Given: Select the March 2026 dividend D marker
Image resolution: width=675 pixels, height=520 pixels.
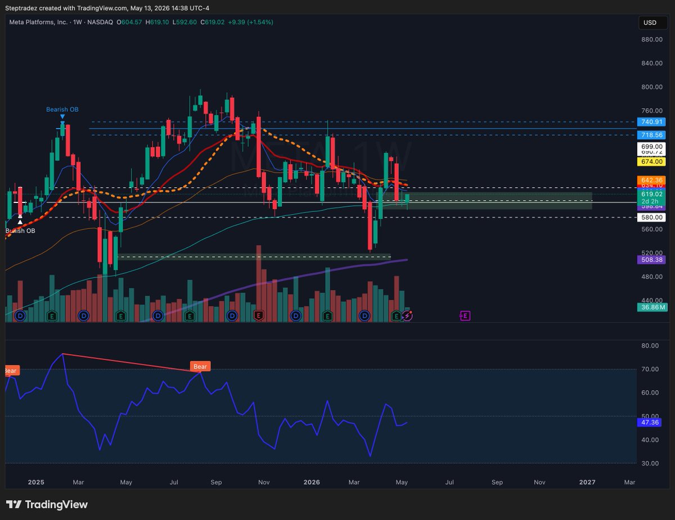Looking at the screenshot, I should tap(364, 316).
